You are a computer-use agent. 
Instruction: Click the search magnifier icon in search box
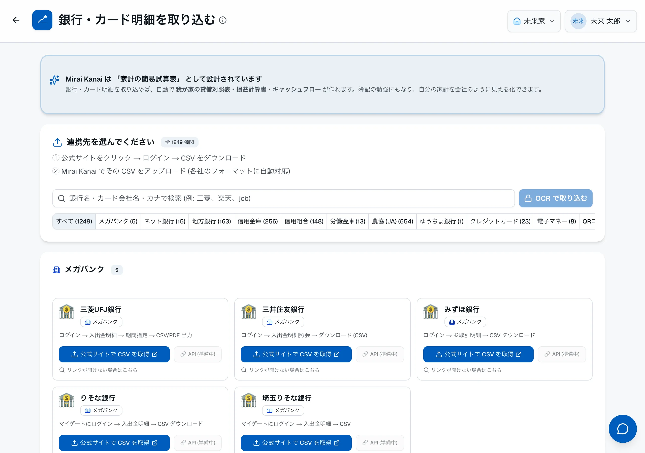61,198
